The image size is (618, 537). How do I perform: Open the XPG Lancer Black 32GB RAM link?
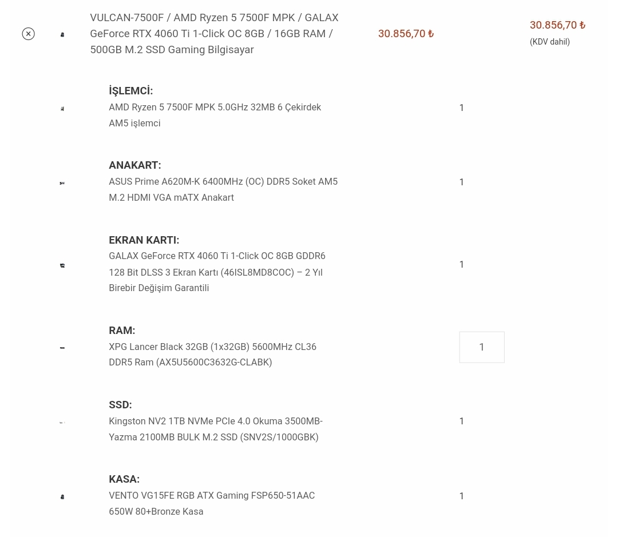click(x=212, y=355)
